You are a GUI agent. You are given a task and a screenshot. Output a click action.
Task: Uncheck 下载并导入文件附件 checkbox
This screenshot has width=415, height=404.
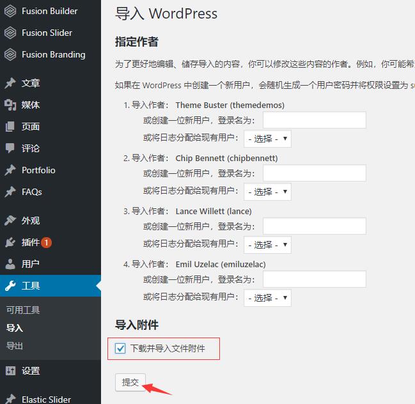120,348
